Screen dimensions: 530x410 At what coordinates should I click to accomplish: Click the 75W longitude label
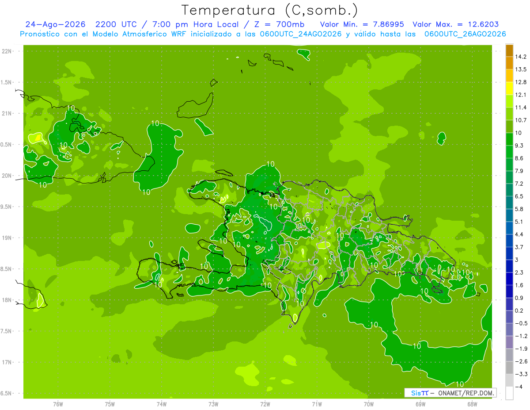(x=110, y=404)
